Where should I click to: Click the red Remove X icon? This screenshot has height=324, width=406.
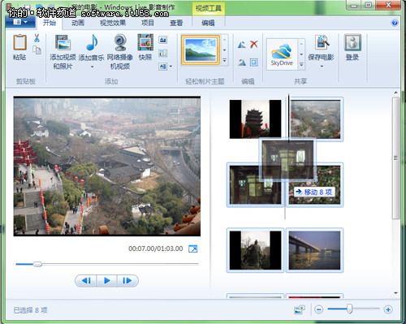[254, 44]
